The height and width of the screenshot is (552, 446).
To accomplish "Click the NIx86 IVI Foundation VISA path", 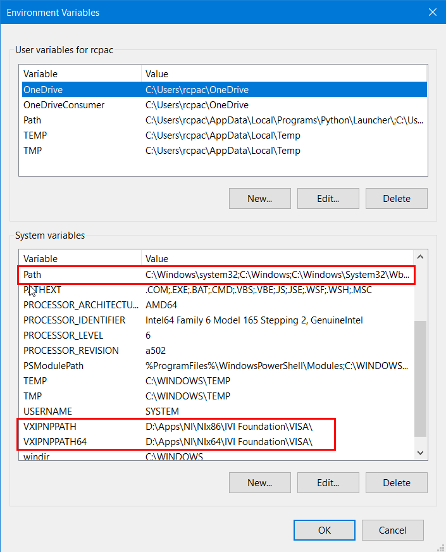I will [x=229, y=426].
